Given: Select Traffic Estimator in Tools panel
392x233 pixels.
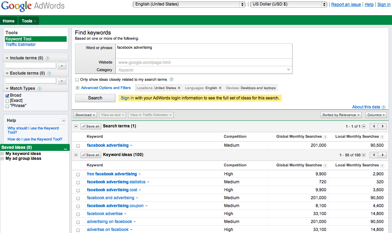Looking at the screenshot, I should pyautogui.click(x=20, y=45).
